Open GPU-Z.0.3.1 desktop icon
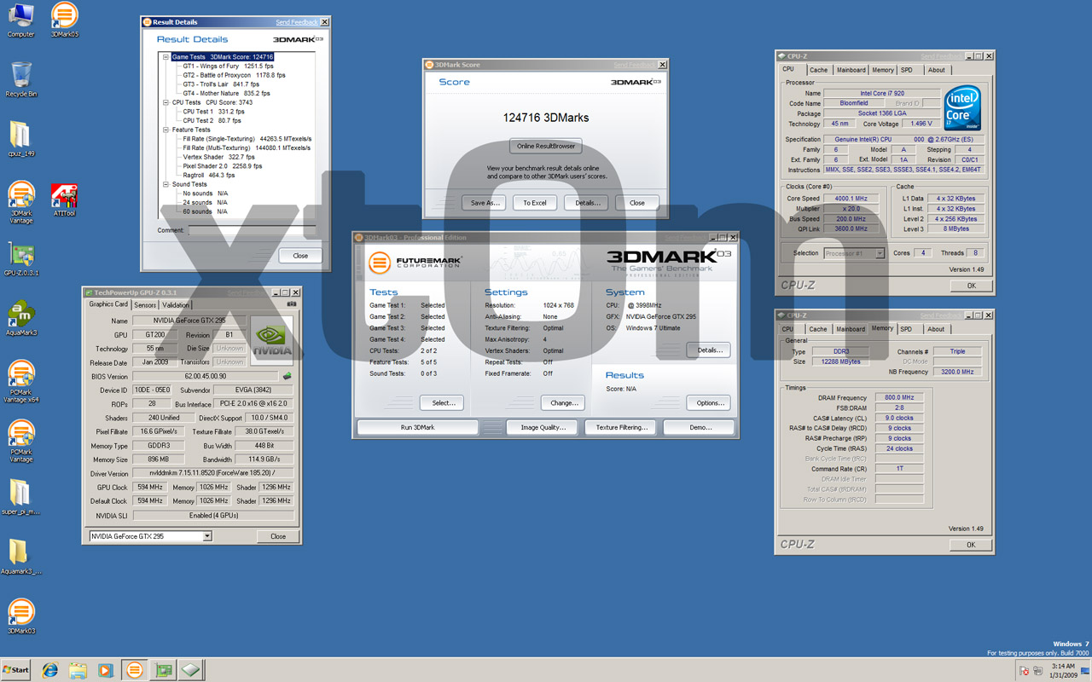The height and width of the screenshot is (682, 1092). pos(20,259)
